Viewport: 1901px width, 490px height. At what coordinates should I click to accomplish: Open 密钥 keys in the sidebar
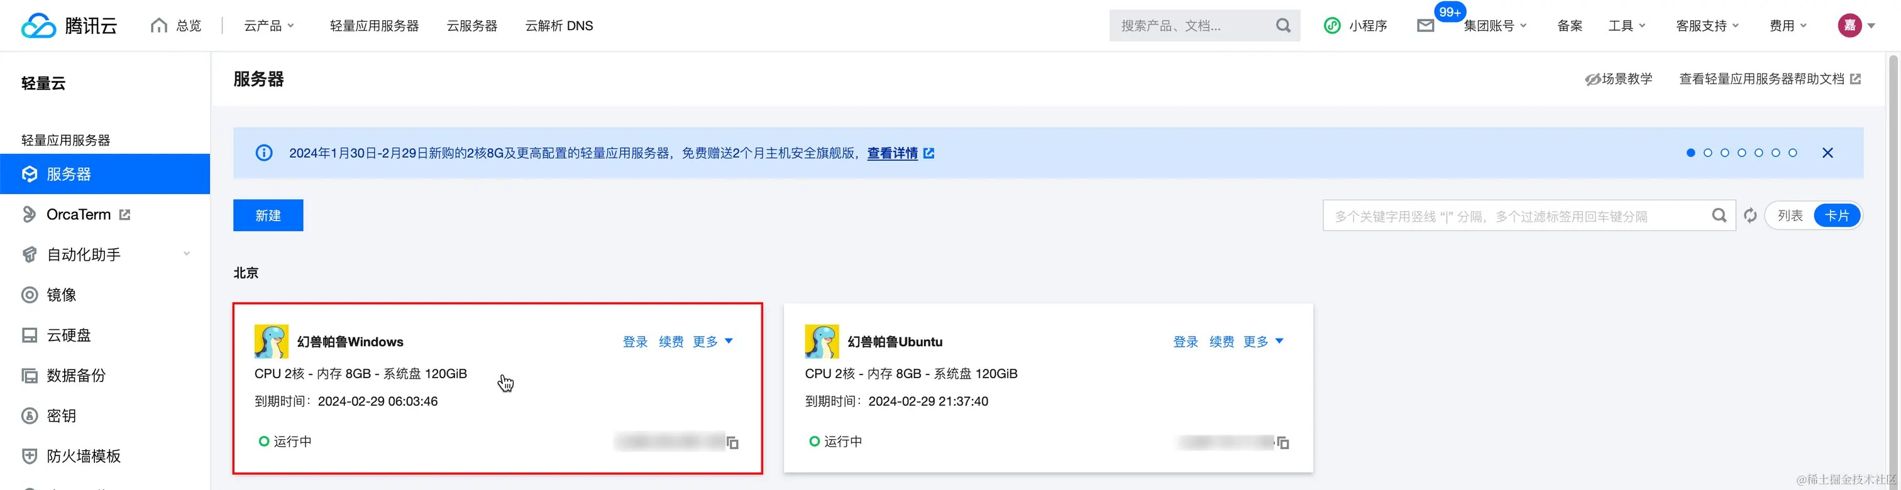click(61, 415)
